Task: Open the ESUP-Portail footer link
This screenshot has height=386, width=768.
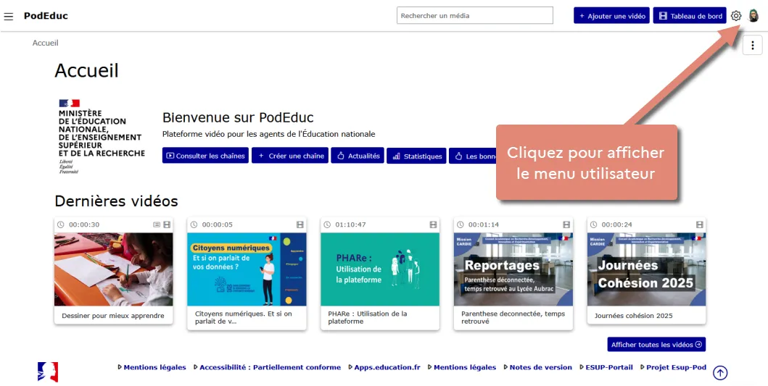Action: pos(609,367)
